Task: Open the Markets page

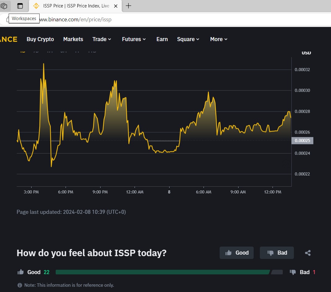Action: [73, 39]
